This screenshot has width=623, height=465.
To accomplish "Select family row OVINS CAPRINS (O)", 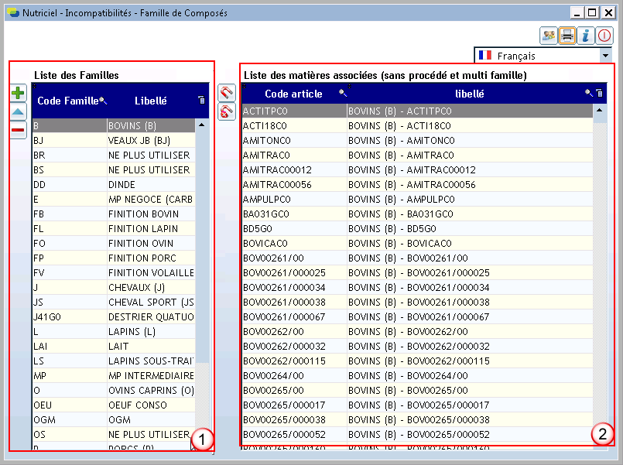I will click(114, 390).
